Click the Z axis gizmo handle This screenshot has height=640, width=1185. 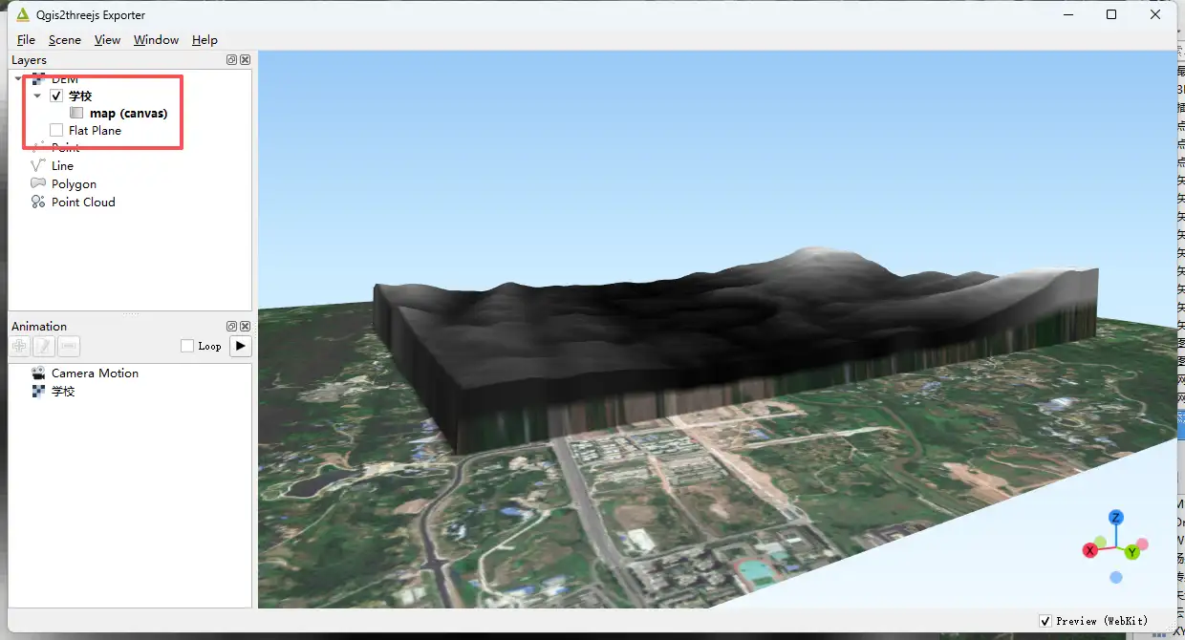point(1115,518)
